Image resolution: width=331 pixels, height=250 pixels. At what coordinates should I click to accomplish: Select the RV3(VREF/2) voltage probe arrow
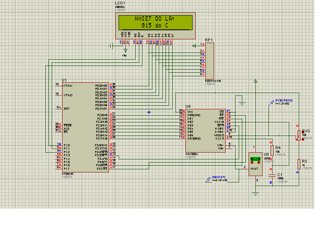271,103
